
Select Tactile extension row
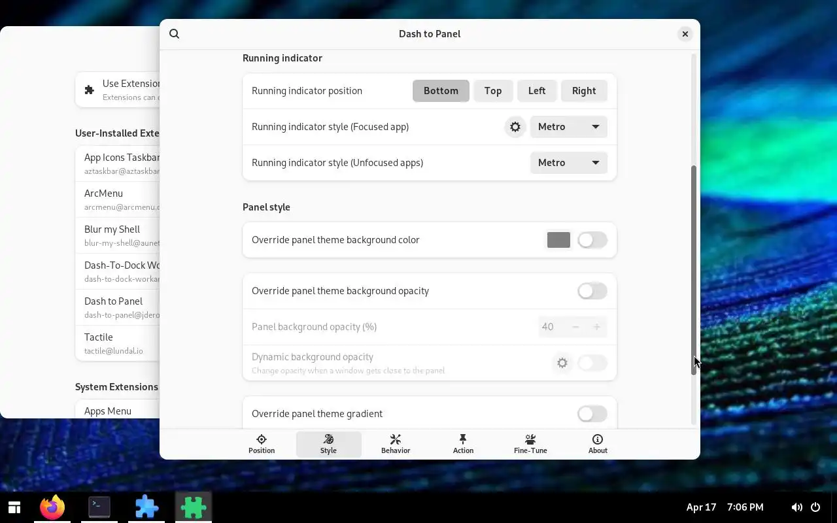tap(118, 343)
